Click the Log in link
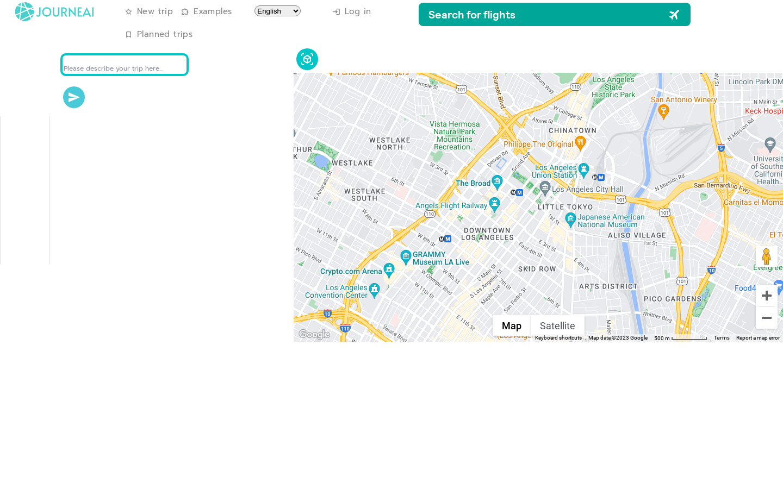783x489 pixels. tap(352, 11)
